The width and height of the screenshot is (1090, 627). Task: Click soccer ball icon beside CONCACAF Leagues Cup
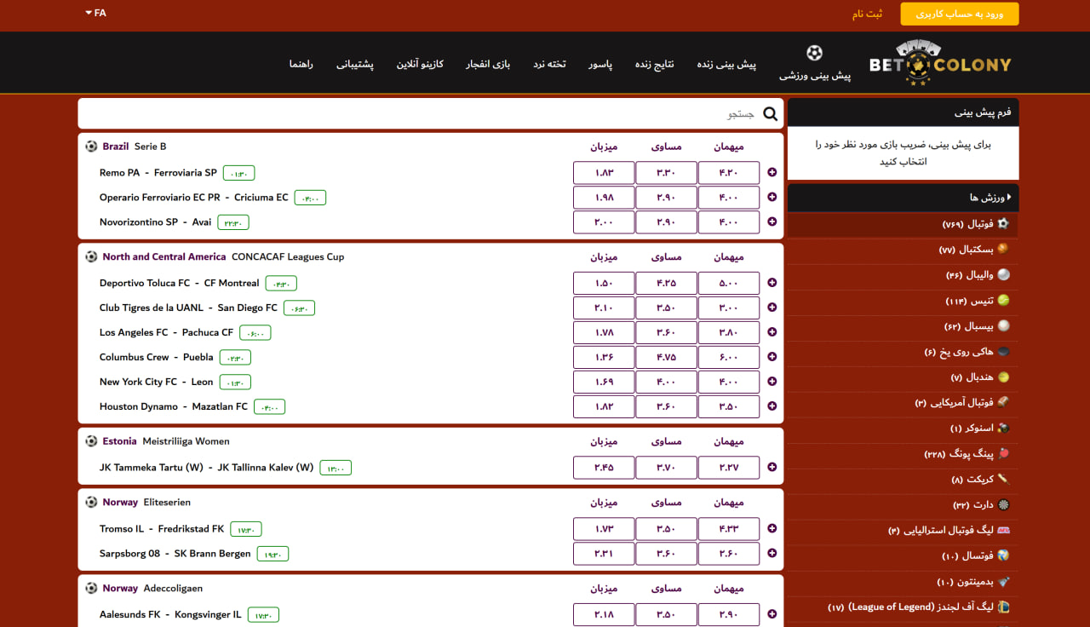click(91, 256)
